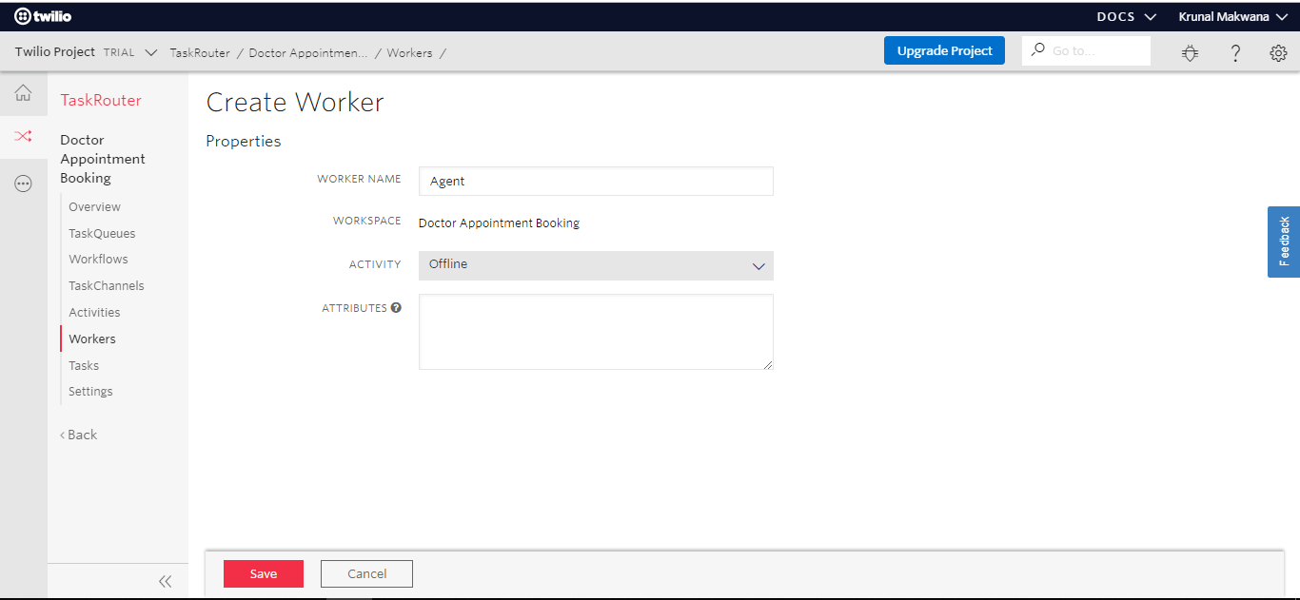Image resolution: width=1300 pixels, height=600 pixels.
Task: Click the Upgrade Project button
Action: (x=944, y=49)
